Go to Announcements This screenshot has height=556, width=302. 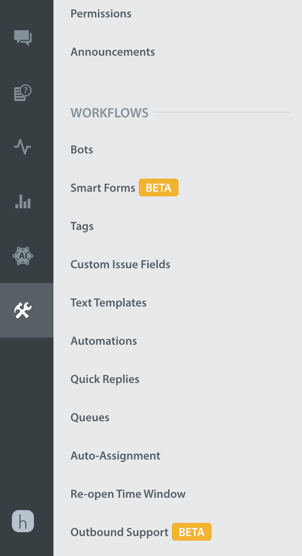click(x=113, y=52)
